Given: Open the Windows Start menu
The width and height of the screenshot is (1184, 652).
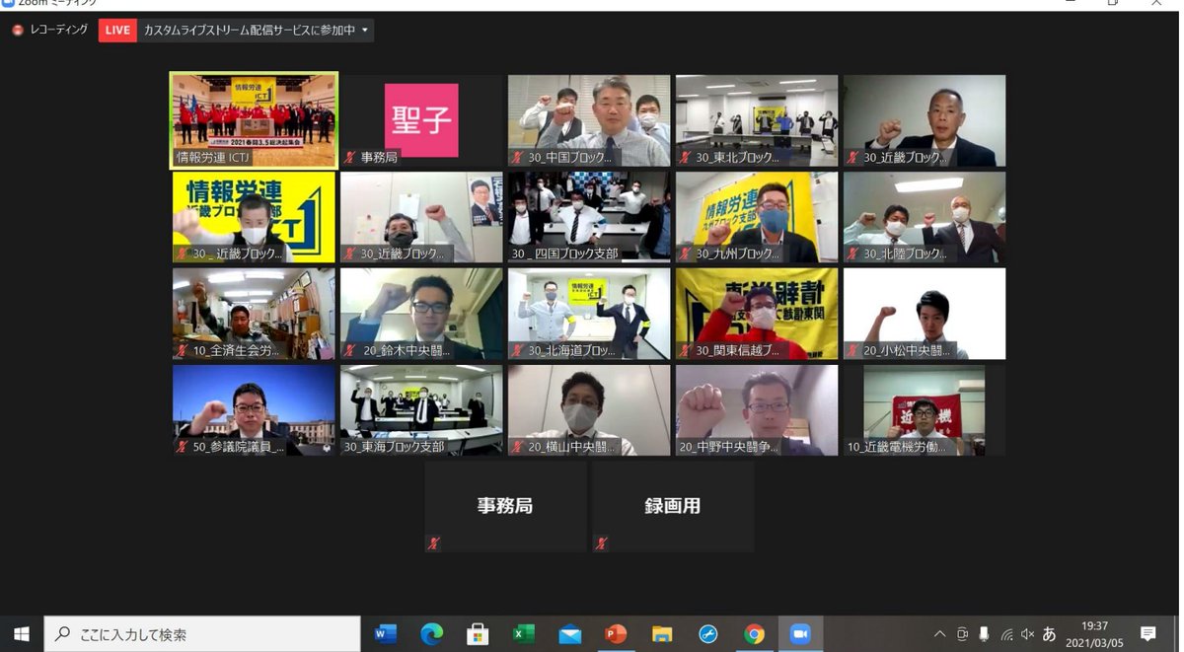Looking at the screenshot, I should 22,634.
